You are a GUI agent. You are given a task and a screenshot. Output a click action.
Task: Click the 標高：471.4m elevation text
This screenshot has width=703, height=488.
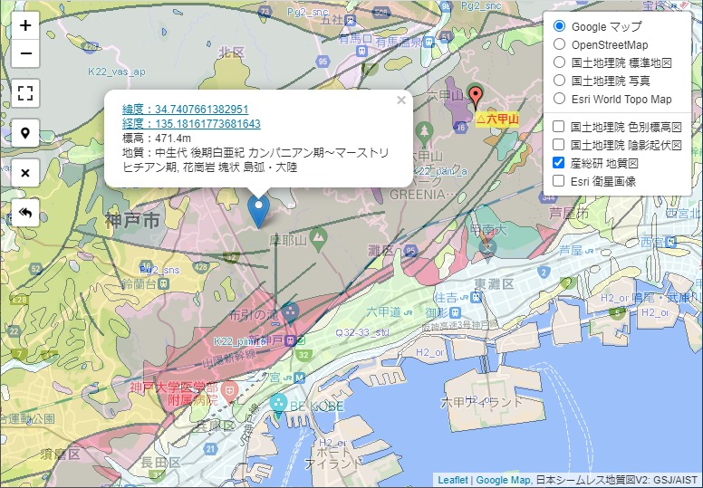[x=157, y=138]
